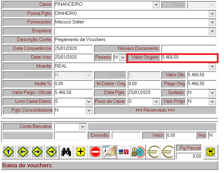Click the Número Documento text field
224x173 pixels.
(188, 49)
